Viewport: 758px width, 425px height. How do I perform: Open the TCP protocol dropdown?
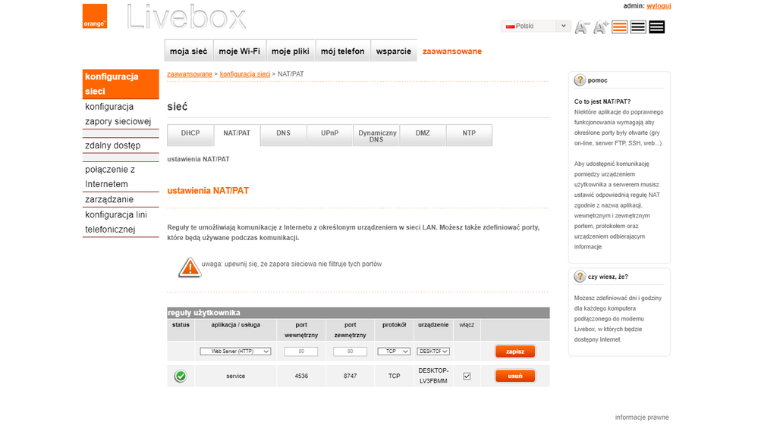pyautogui.click(x=394, y=352)
